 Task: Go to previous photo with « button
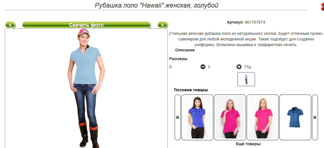[x=10, y=25]
